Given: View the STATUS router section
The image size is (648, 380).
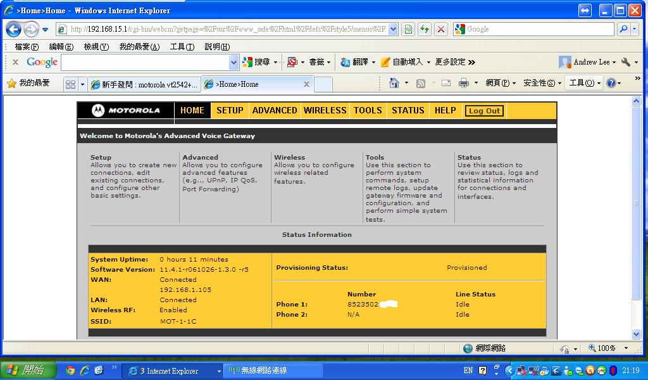Looking at the screenshot, I should tap(408, 110).
